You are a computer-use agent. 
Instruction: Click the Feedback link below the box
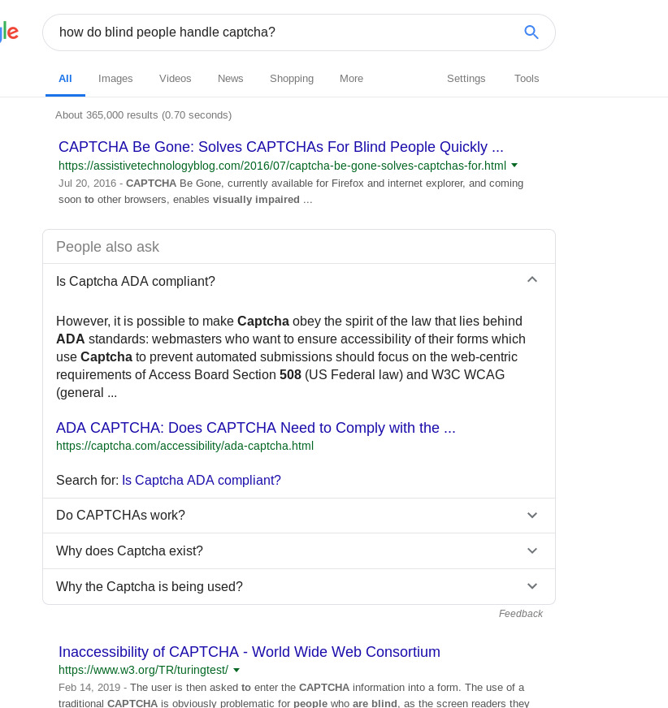[x=521, y=614]
